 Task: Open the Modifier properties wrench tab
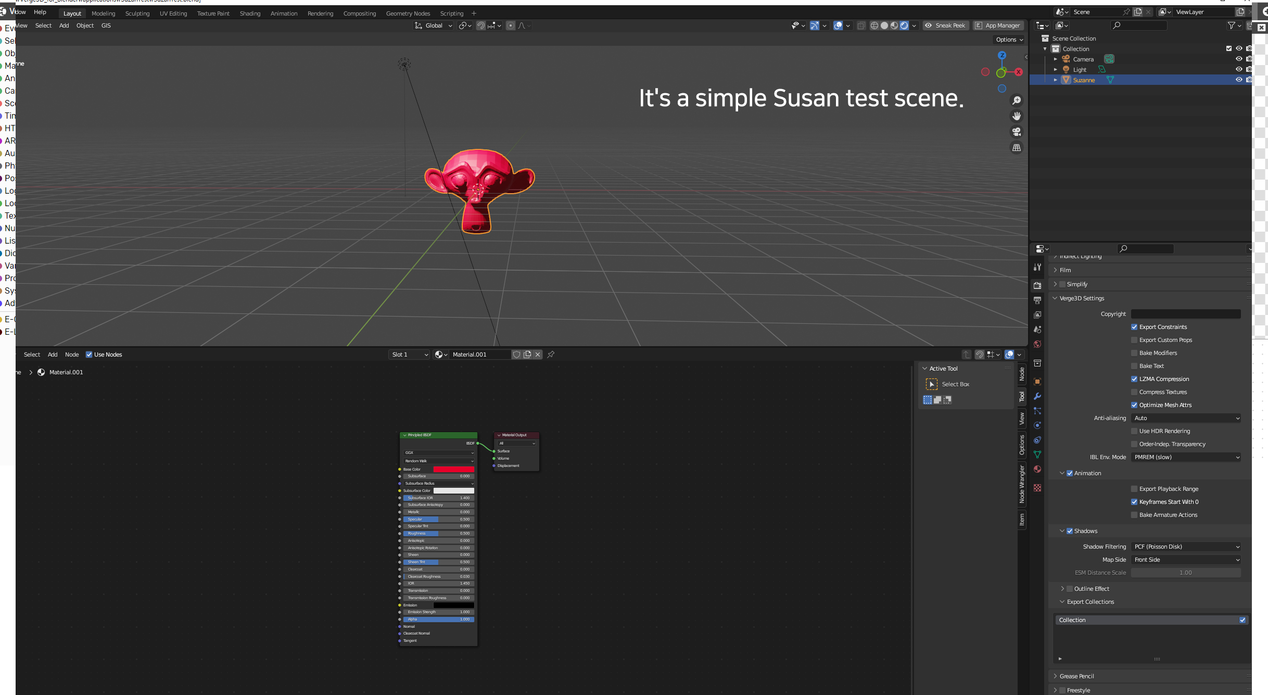coord(1037,396)
